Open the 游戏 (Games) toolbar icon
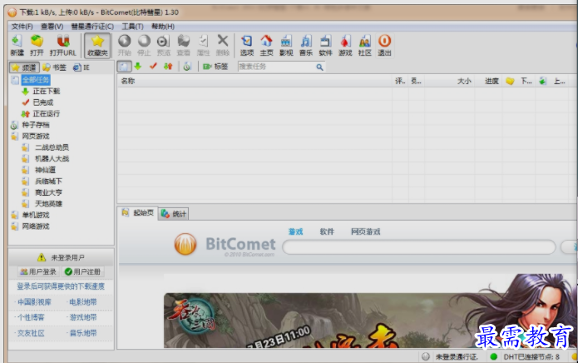578x363 pixels. pyautogui.click(x=345, y=45)
